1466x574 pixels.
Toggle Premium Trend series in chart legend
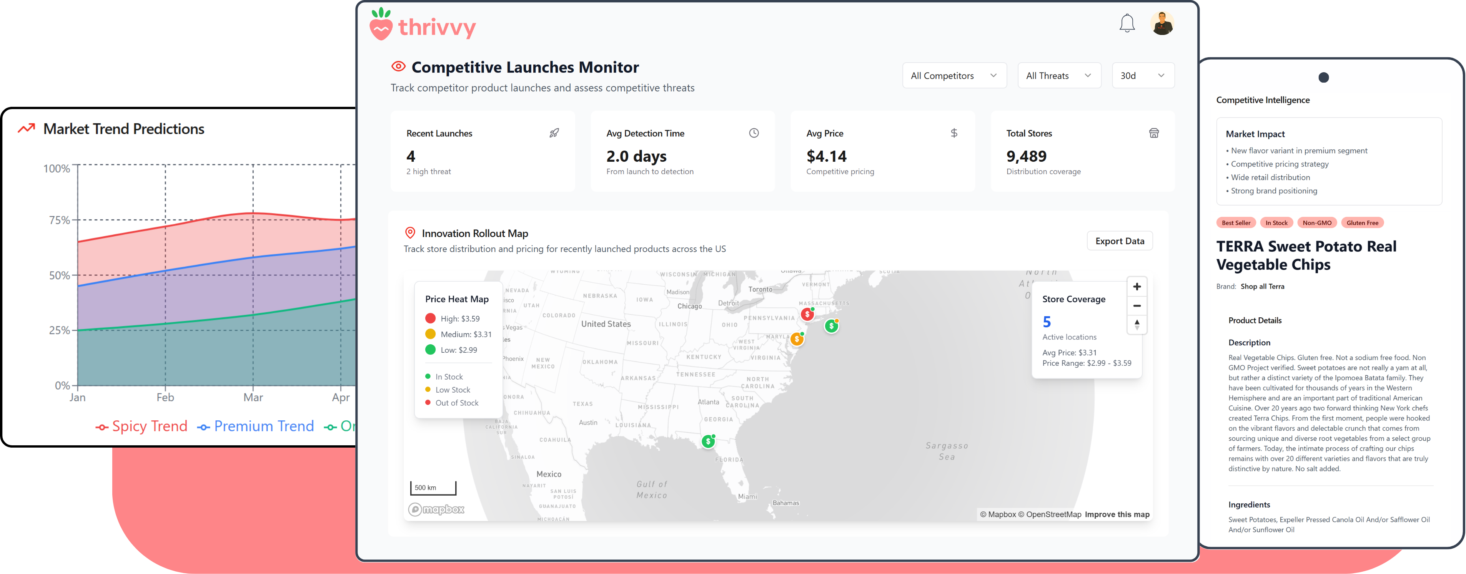256,427
